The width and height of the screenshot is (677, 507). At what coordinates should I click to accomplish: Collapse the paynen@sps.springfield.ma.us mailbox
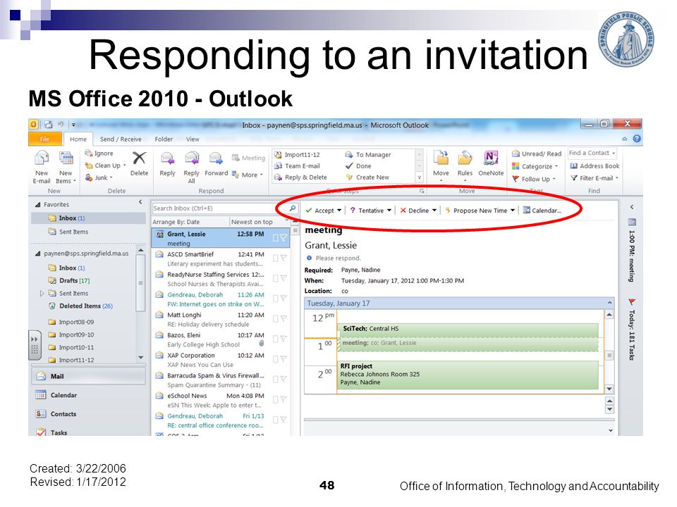(x=37, y=254)
